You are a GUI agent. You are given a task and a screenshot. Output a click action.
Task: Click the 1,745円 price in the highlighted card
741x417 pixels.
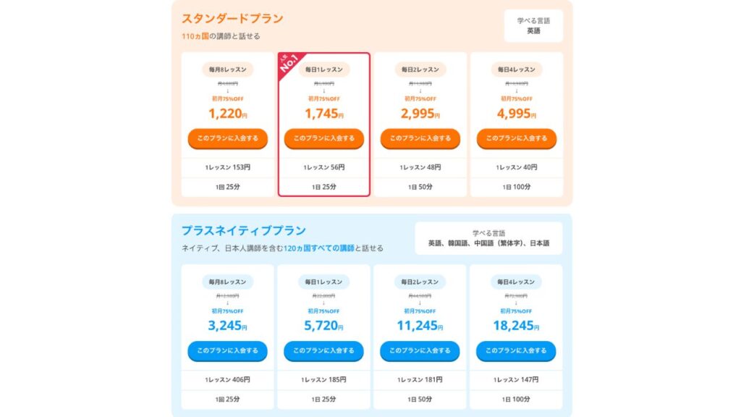[323, 113]
